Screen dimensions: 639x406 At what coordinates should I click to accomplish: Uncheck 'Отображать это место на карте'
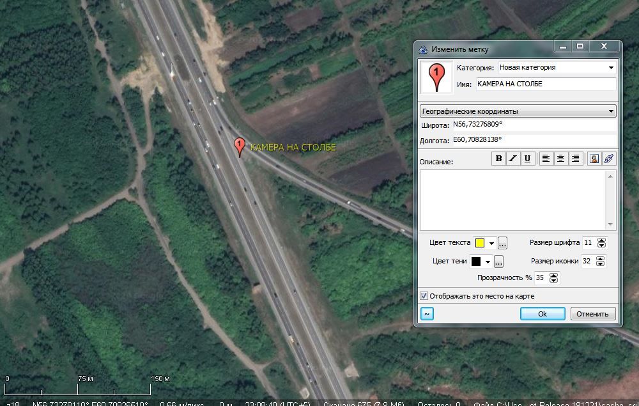424,296
